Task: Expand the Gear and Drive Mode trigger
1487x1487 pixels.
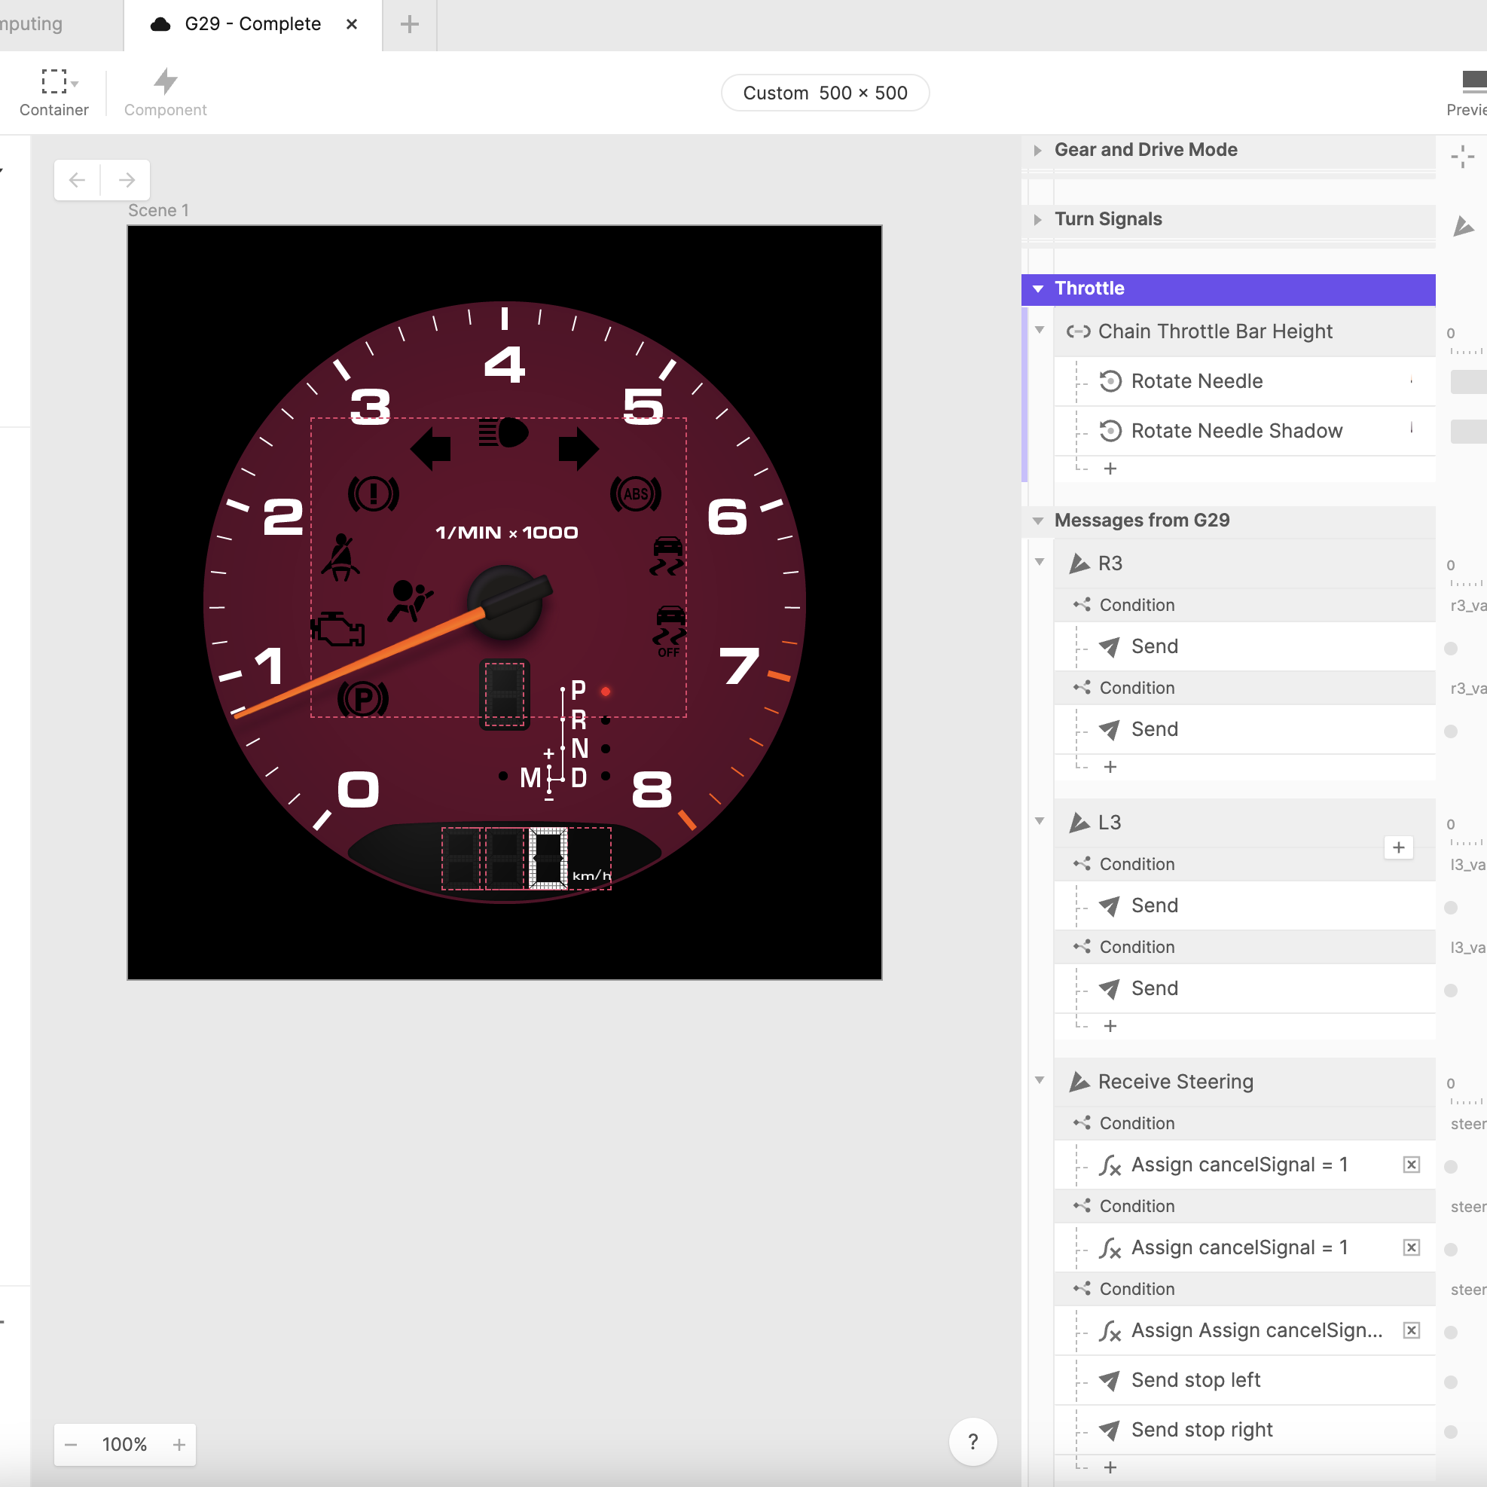Action: (x=1038, y=150)
